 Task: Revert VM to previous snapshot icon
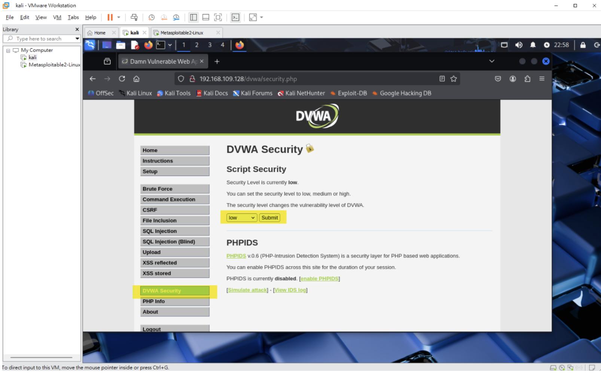(x=164, y=17)
